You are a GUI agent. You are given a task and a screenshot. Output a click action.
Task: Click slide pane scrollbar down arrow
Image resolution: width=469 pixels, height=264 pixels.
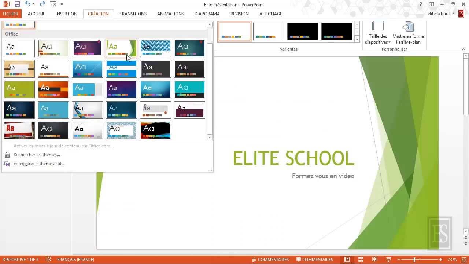pos(466,231)
